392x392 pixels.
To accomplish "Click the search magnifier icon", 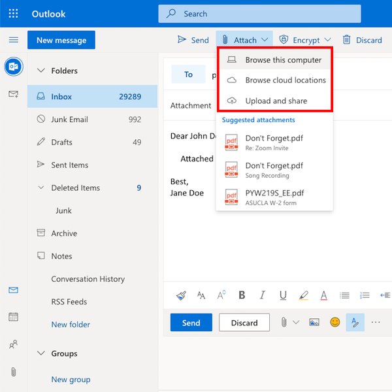I will (x=171, y=14).
